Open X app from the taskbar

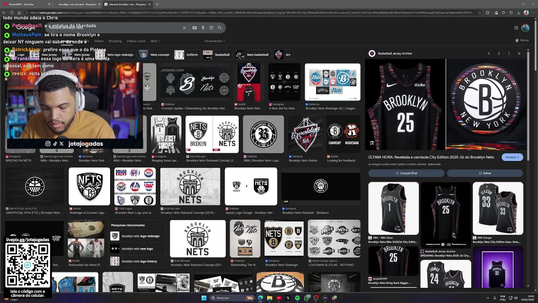click(288, 298)
